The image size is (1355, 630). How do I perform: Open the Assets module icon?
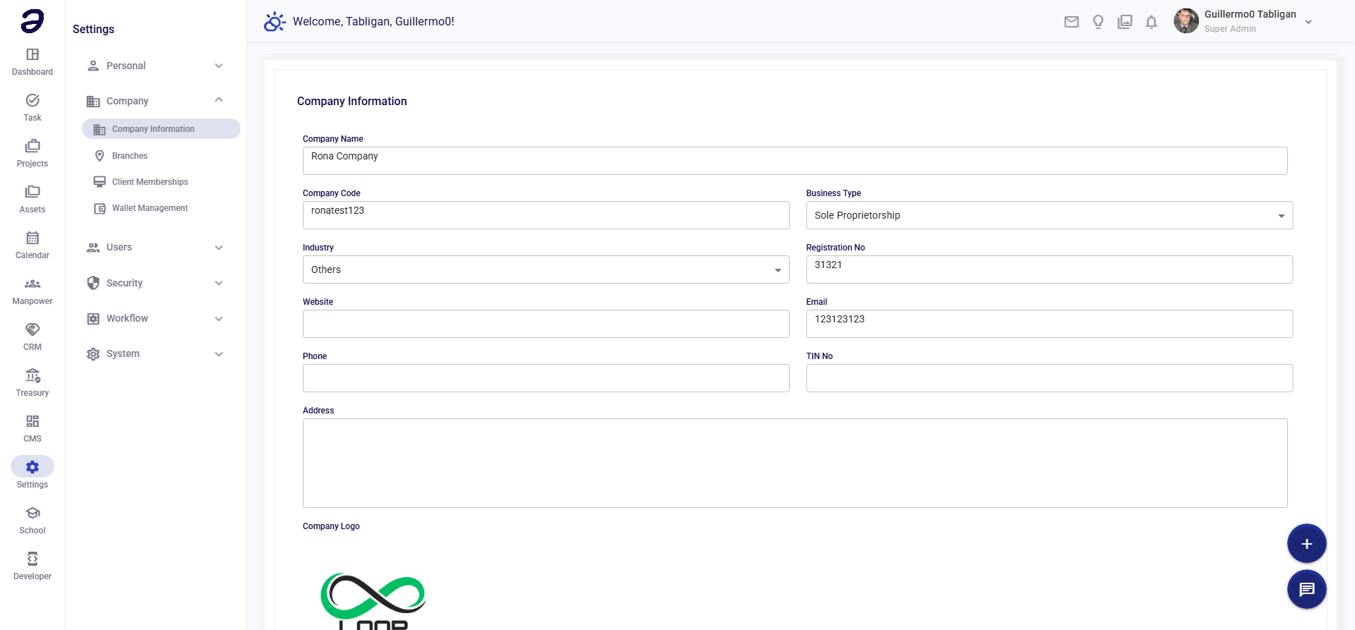click(32, 192)
